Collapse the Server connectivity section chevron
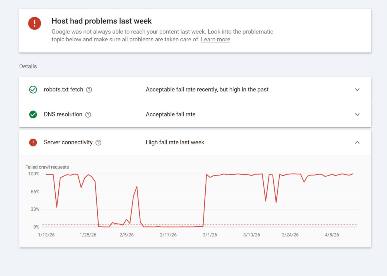 pos(357,143)
